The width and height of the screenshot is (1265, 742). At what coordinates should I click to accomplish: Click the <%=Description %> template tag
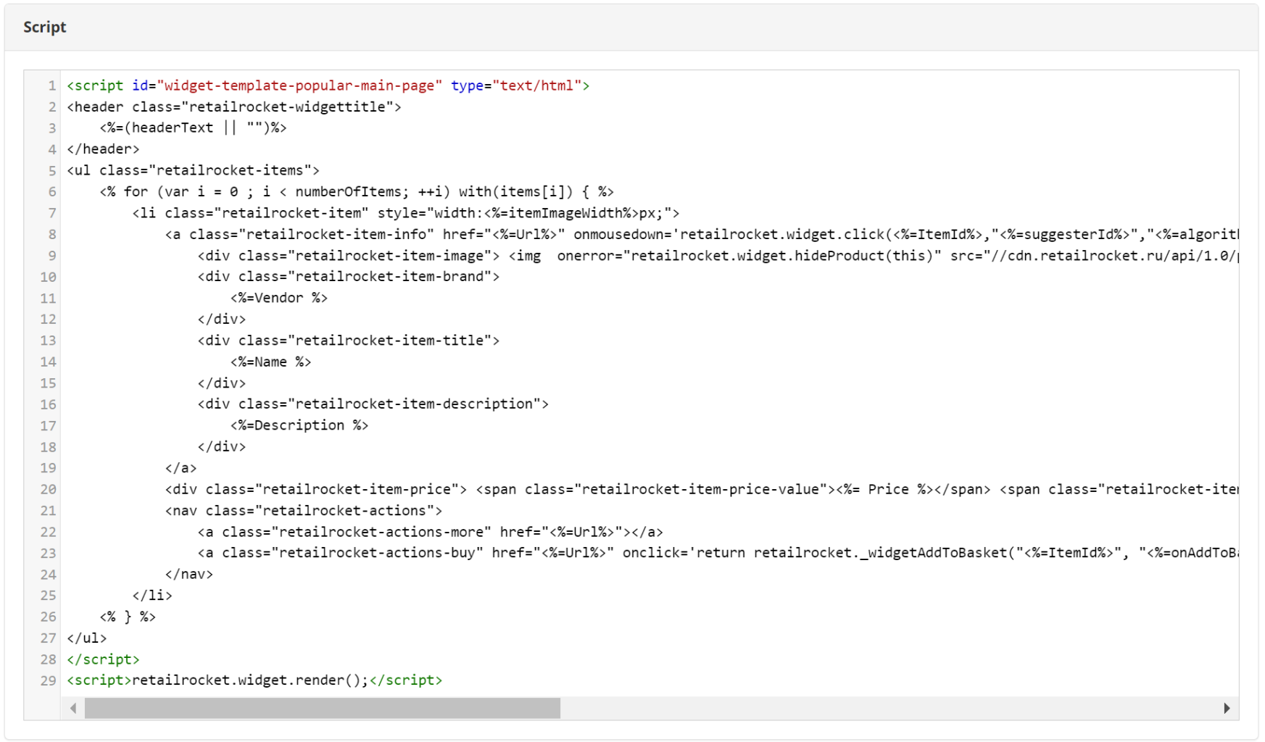click(299, 425)
